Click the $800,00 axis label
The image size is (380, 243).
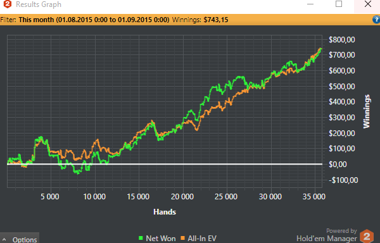click(x=342, y=39)
